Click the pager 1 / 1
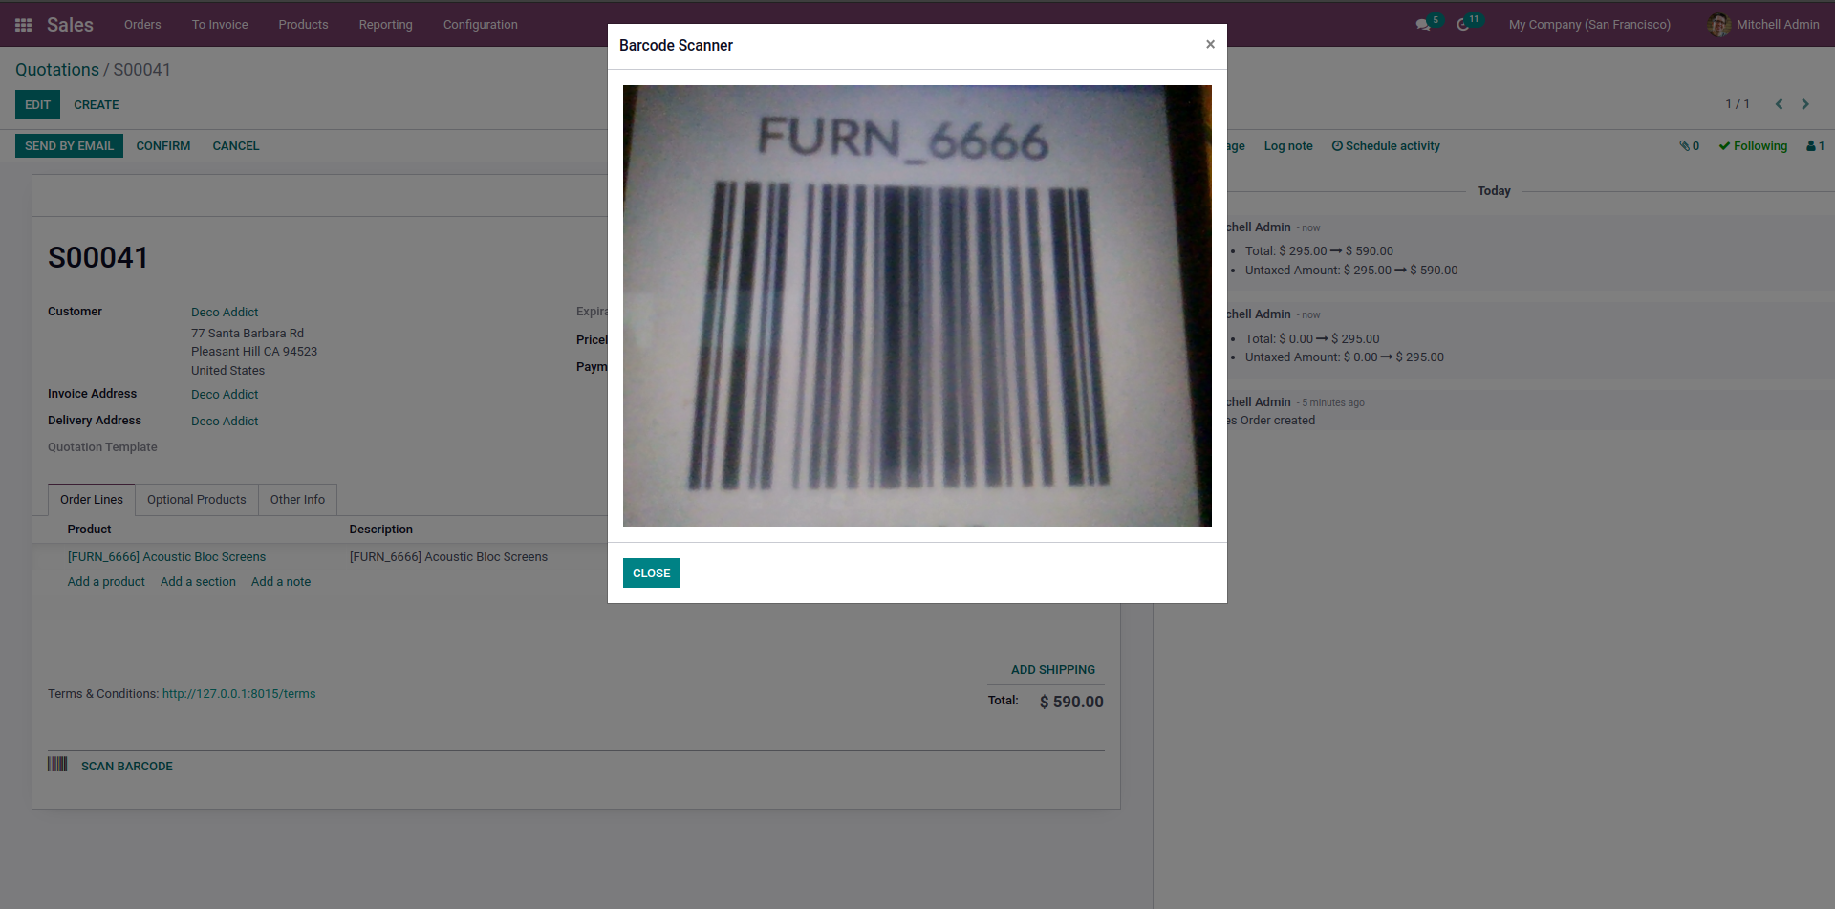The width and height of the screenshot is (1835, 909). tap(1738, 104)
